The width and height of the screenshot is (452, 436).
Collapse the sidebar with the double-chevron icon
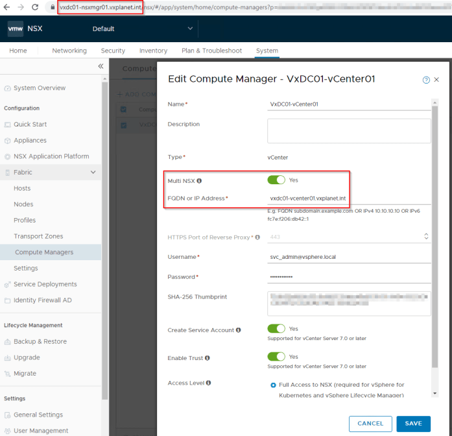pos(101,66)
